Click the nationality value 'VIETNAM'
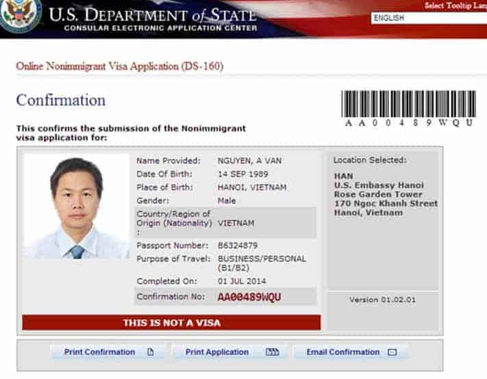487x379 pixels. (x=236, y=223)
